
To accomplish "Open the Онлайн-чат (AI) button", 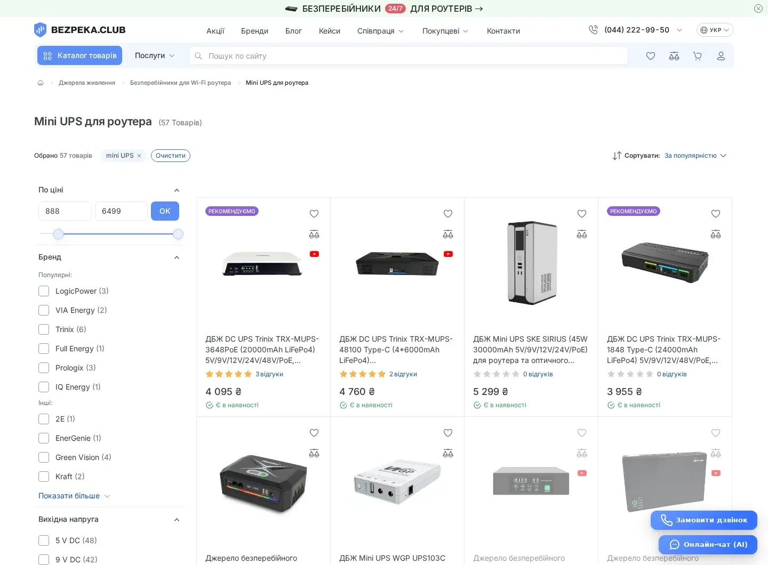I will (x=708, y=545).
